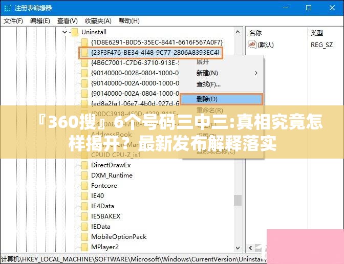344x264 pixels.
Task: Click folder icon of {4B6C7001-C7D6 key
Action: (84, 63)
